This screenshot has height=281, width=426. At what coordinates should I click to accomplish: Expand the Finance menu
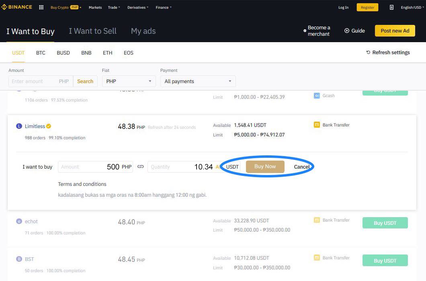coord(164,7)
